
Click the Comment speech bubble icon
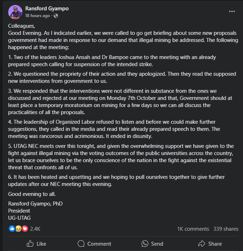pyautogui.click(x=81, y=244)
